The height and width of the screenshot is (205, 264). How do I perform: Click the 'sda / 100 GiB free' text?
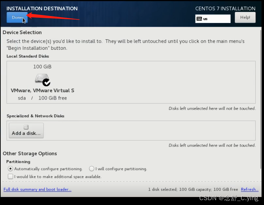tap(42, 98)
